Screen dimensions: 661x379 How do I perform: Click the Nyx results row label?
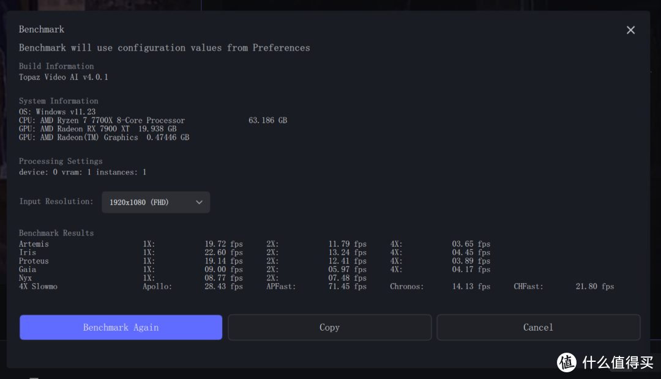25,278
